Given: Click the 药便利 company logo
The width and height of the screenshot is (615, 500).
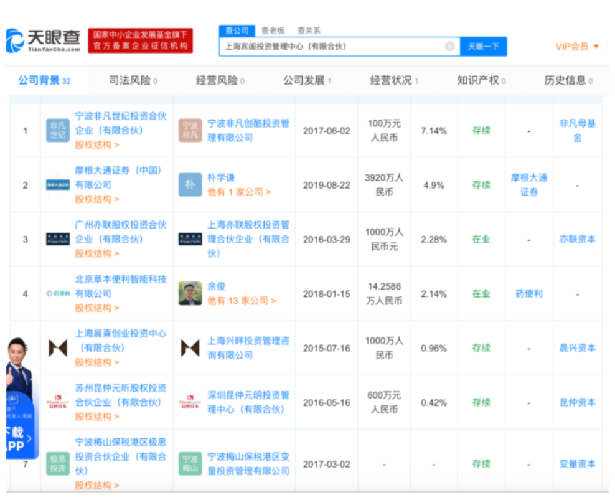Looking at the screenshot, I should pos(58,293).
